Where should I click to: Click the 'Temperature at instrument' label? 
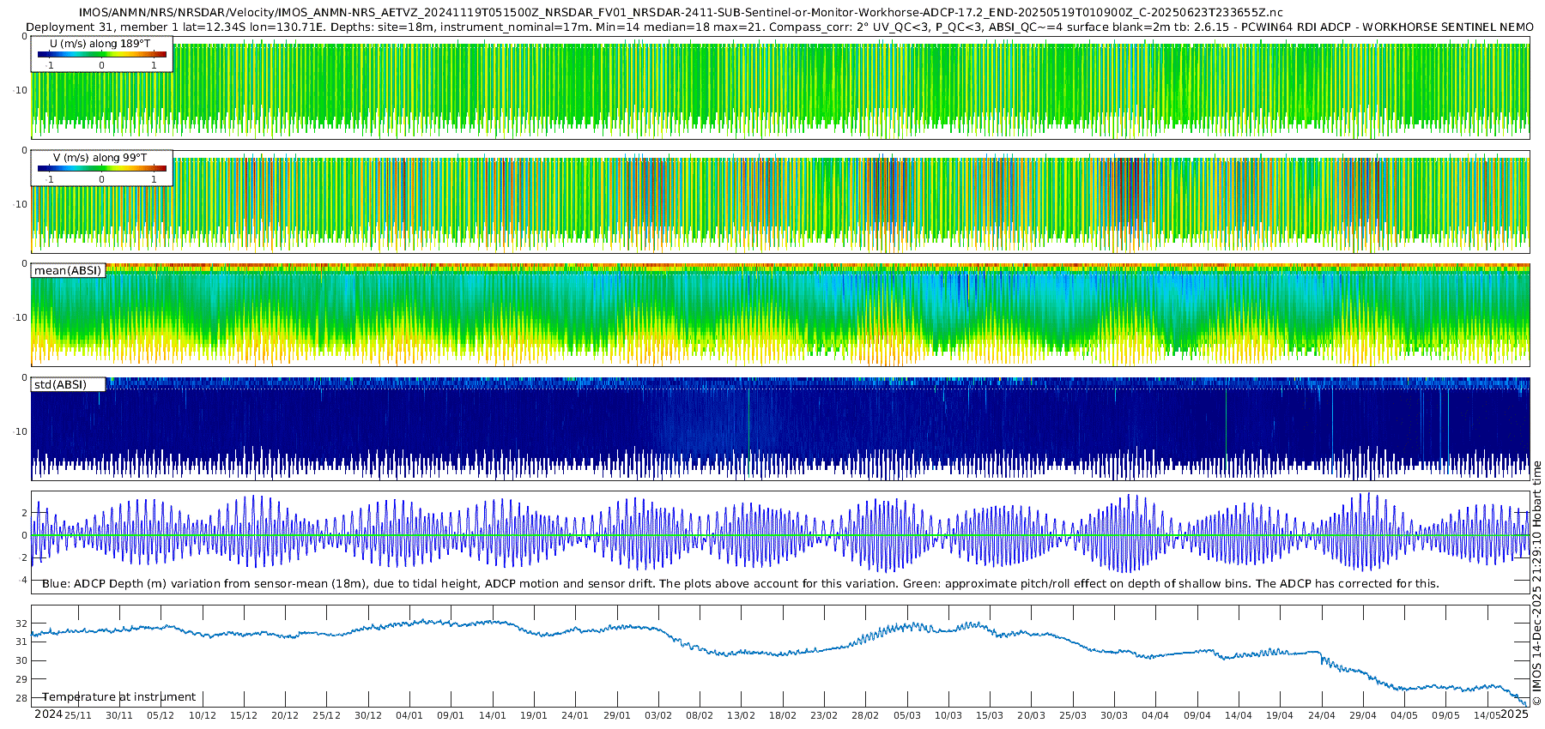point(119,697)
